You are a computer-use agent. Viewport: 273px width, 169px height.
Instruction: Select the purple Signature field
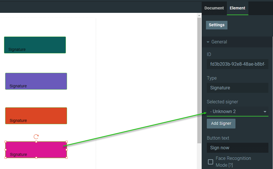coord(36,81)
